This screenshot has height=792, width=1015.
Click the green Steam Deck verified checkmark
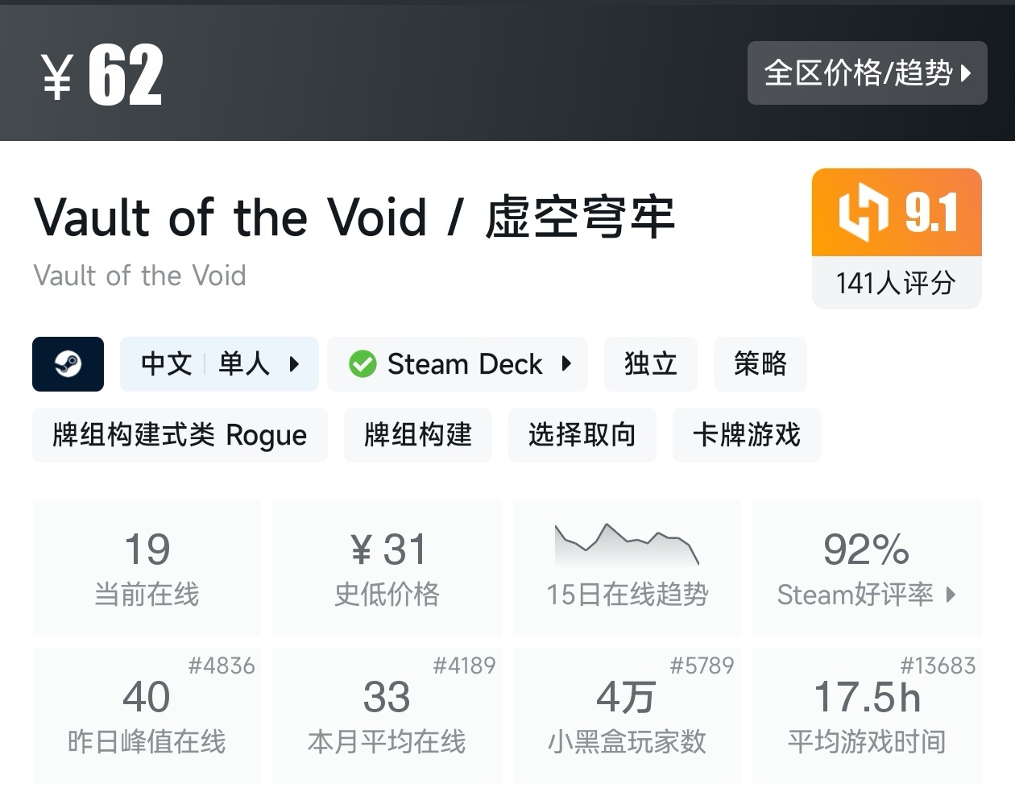click(362, 364)
